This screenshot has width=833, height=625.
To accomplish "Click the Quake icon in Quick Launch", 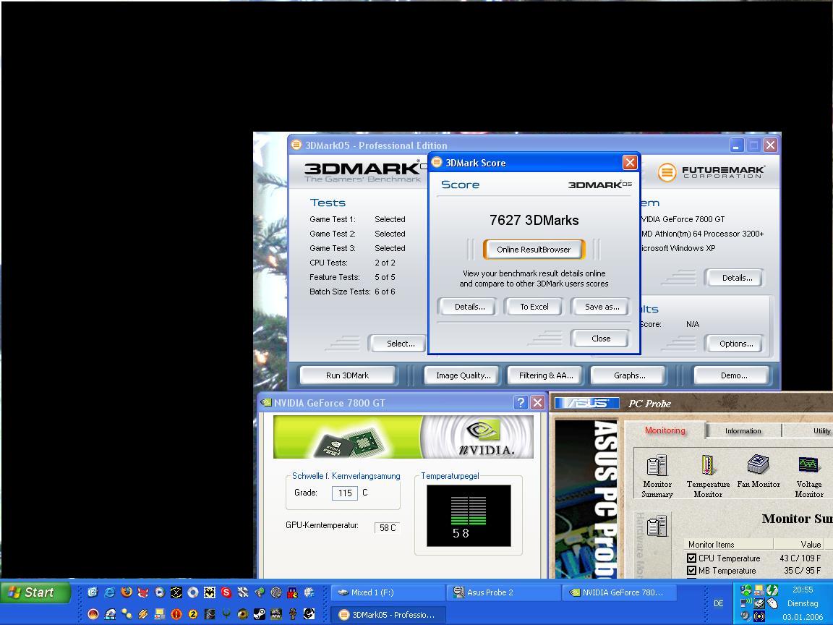I will [x=226, y=614].
